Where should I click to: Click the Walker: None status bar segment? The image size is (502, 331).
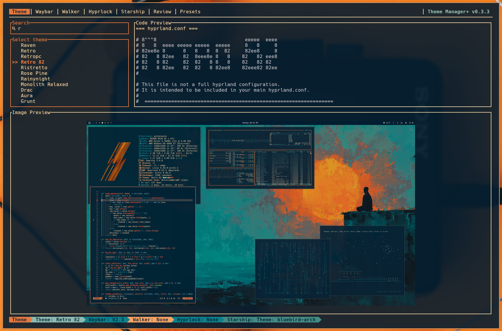(x=151, y=320)
